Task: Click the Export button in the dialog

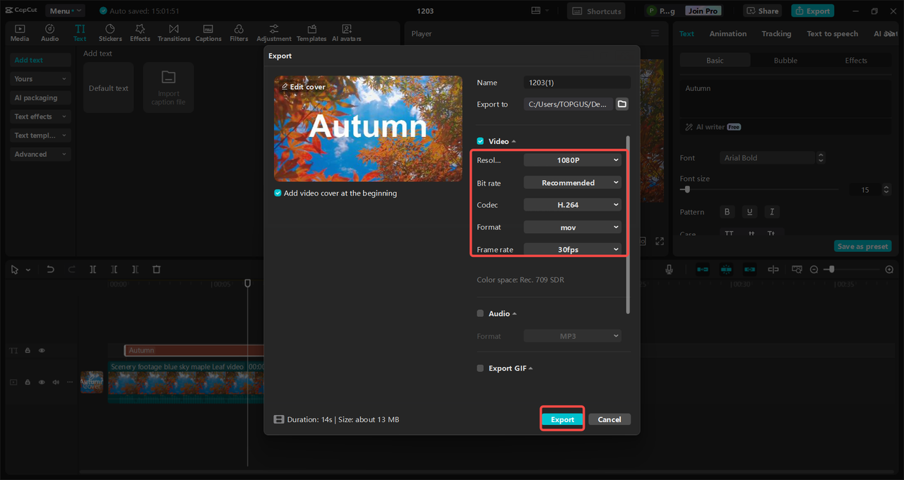Action: point(562,419)
